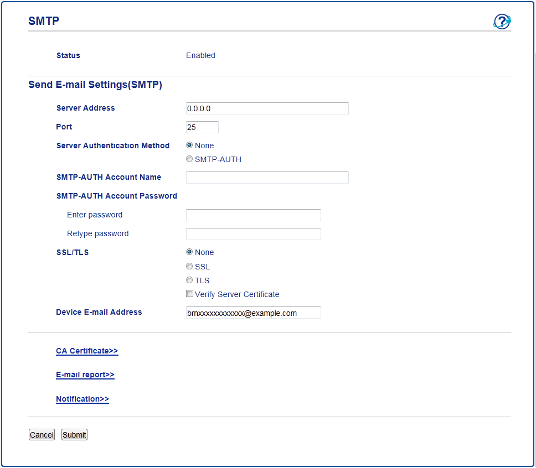Submit the SMTP settings form
The height and width of the screenshot is (468, 536).
coord(74,435)
